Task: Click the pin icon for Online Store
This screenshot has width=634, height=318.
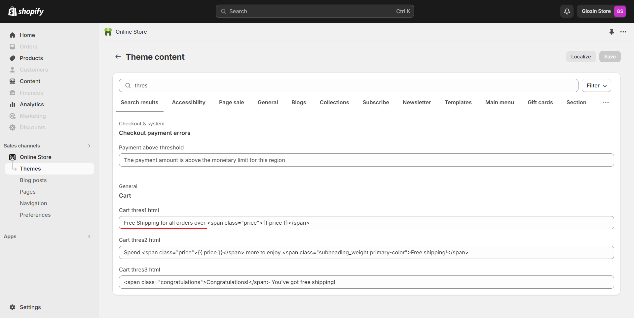Action: click(612, 32)
